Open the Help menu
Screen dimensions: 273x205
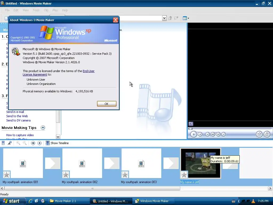65,10
